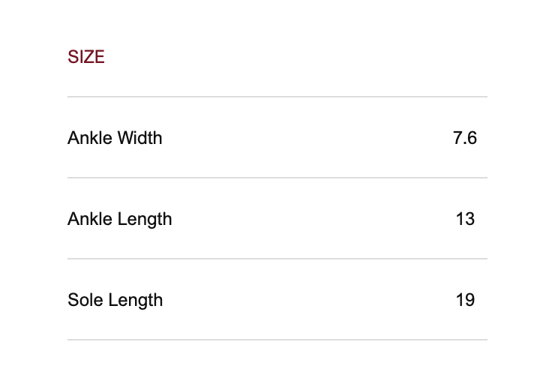Click the divider below the Sole Length row

pyautogui.click(x=277, y=340)
